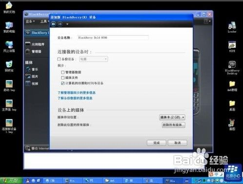Image resolution: width=243 pixels, height=184 pixels.
Task: Click the 完成 button
Action: coord(157,143)
